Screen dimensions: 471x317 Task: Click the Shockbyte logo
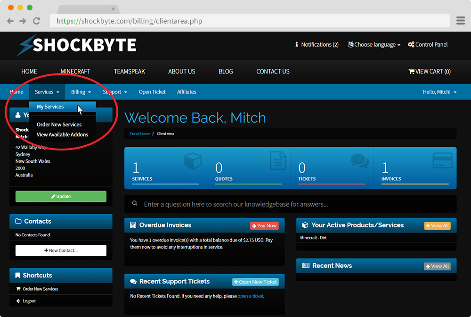pyautogui.click(x=76, y=45)
